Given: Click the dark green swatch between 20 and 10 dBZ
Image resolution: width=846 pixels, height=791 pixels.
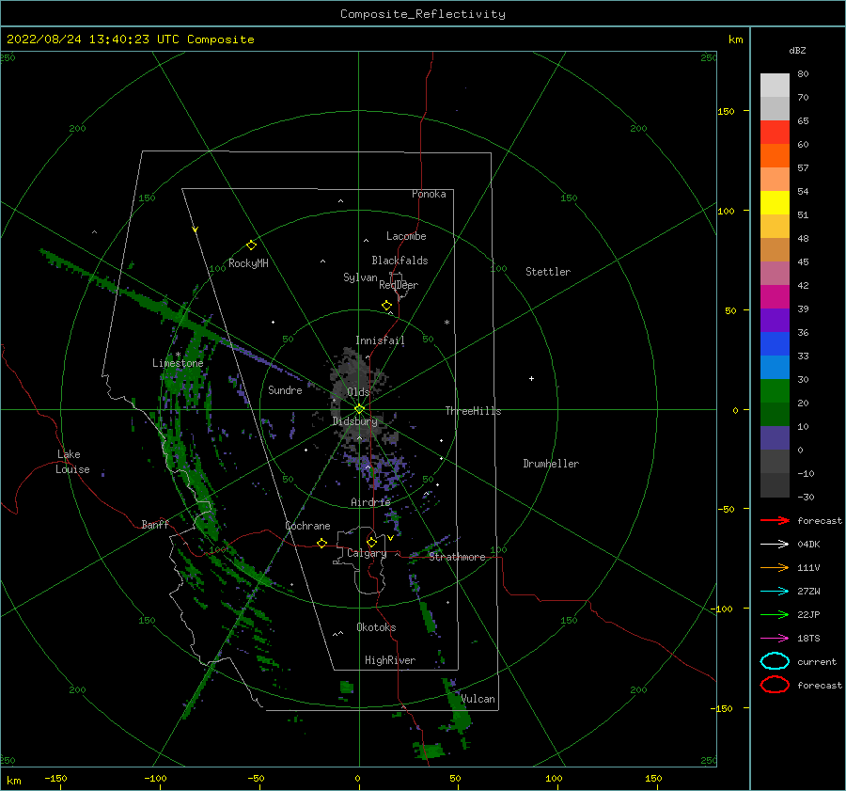Looking at the screenshot, I should tap(775, 415).
